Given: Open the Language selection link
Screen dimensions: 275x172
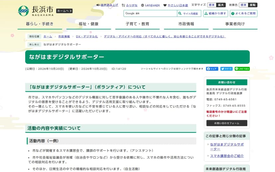Looking at the screenshot, I should click(x=152, y=5).
